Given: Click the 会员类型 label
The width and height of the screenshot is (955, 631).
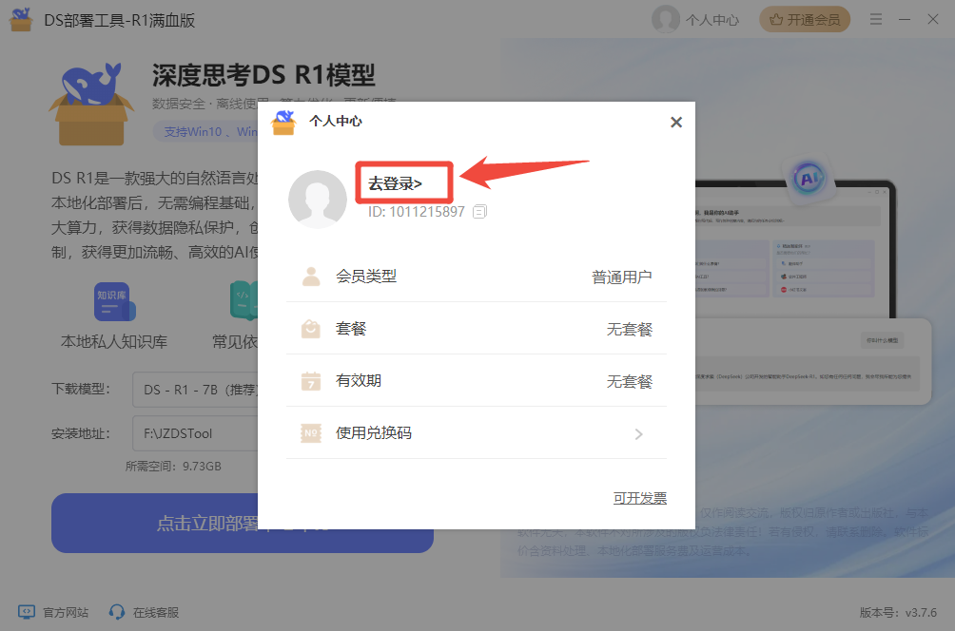Looking at the screenshot, I should (x=366, y=277).
